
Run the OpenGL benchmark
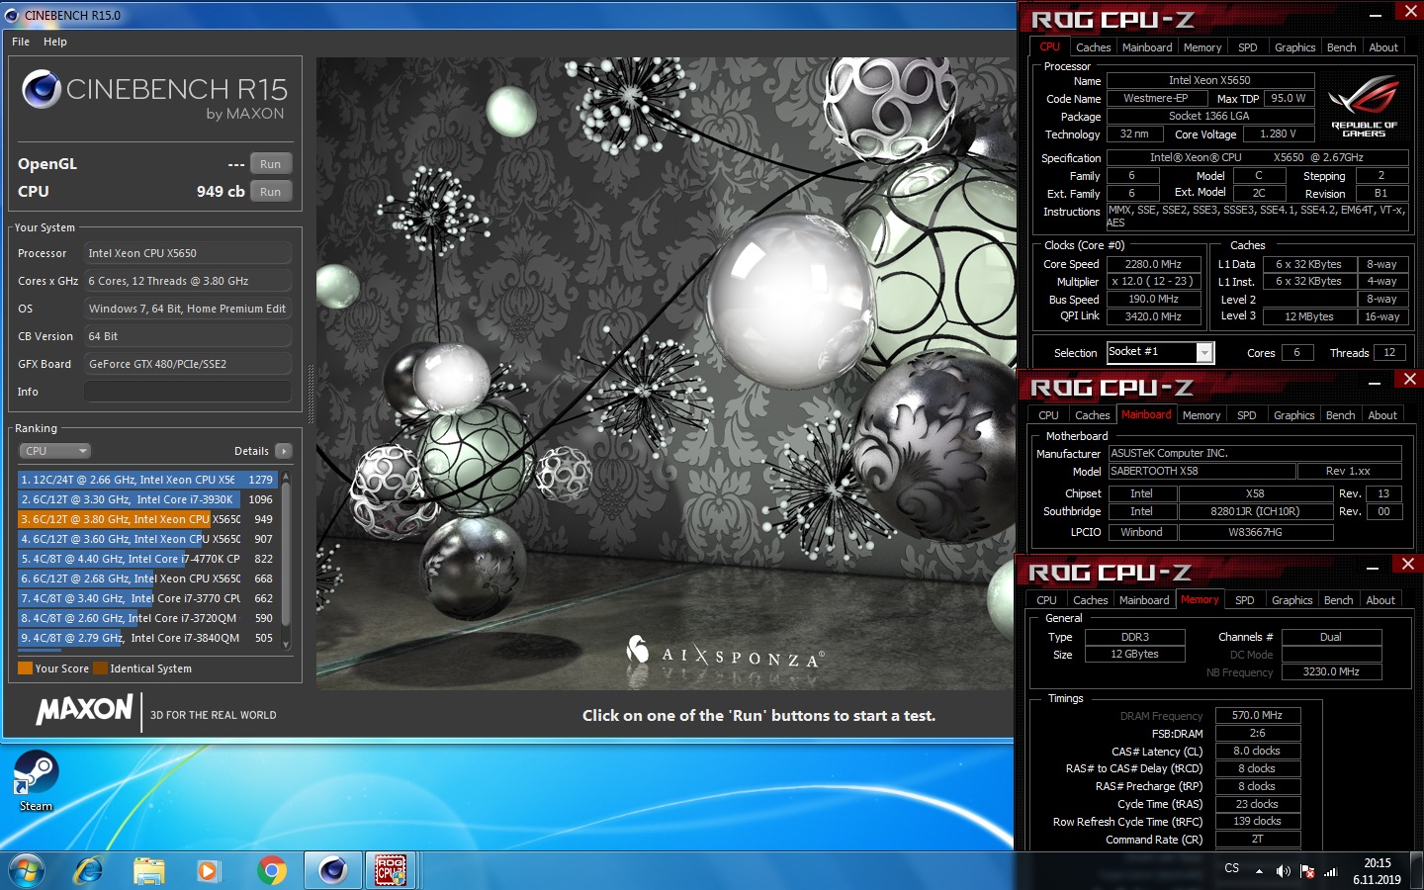270,164
